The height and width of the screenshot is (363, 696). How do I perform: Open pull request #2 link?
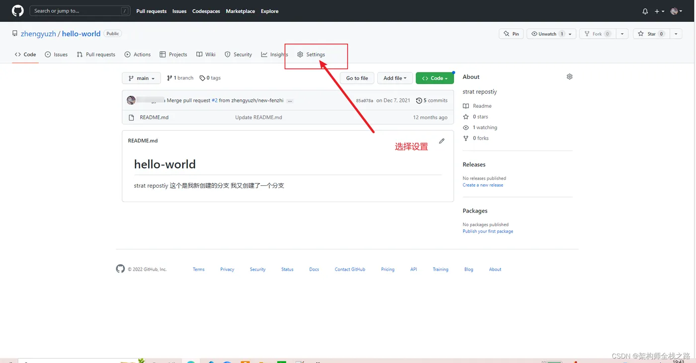point(215,100)
